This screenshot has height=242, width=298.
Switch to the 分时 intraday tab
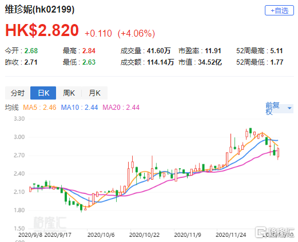click(18, 93)
